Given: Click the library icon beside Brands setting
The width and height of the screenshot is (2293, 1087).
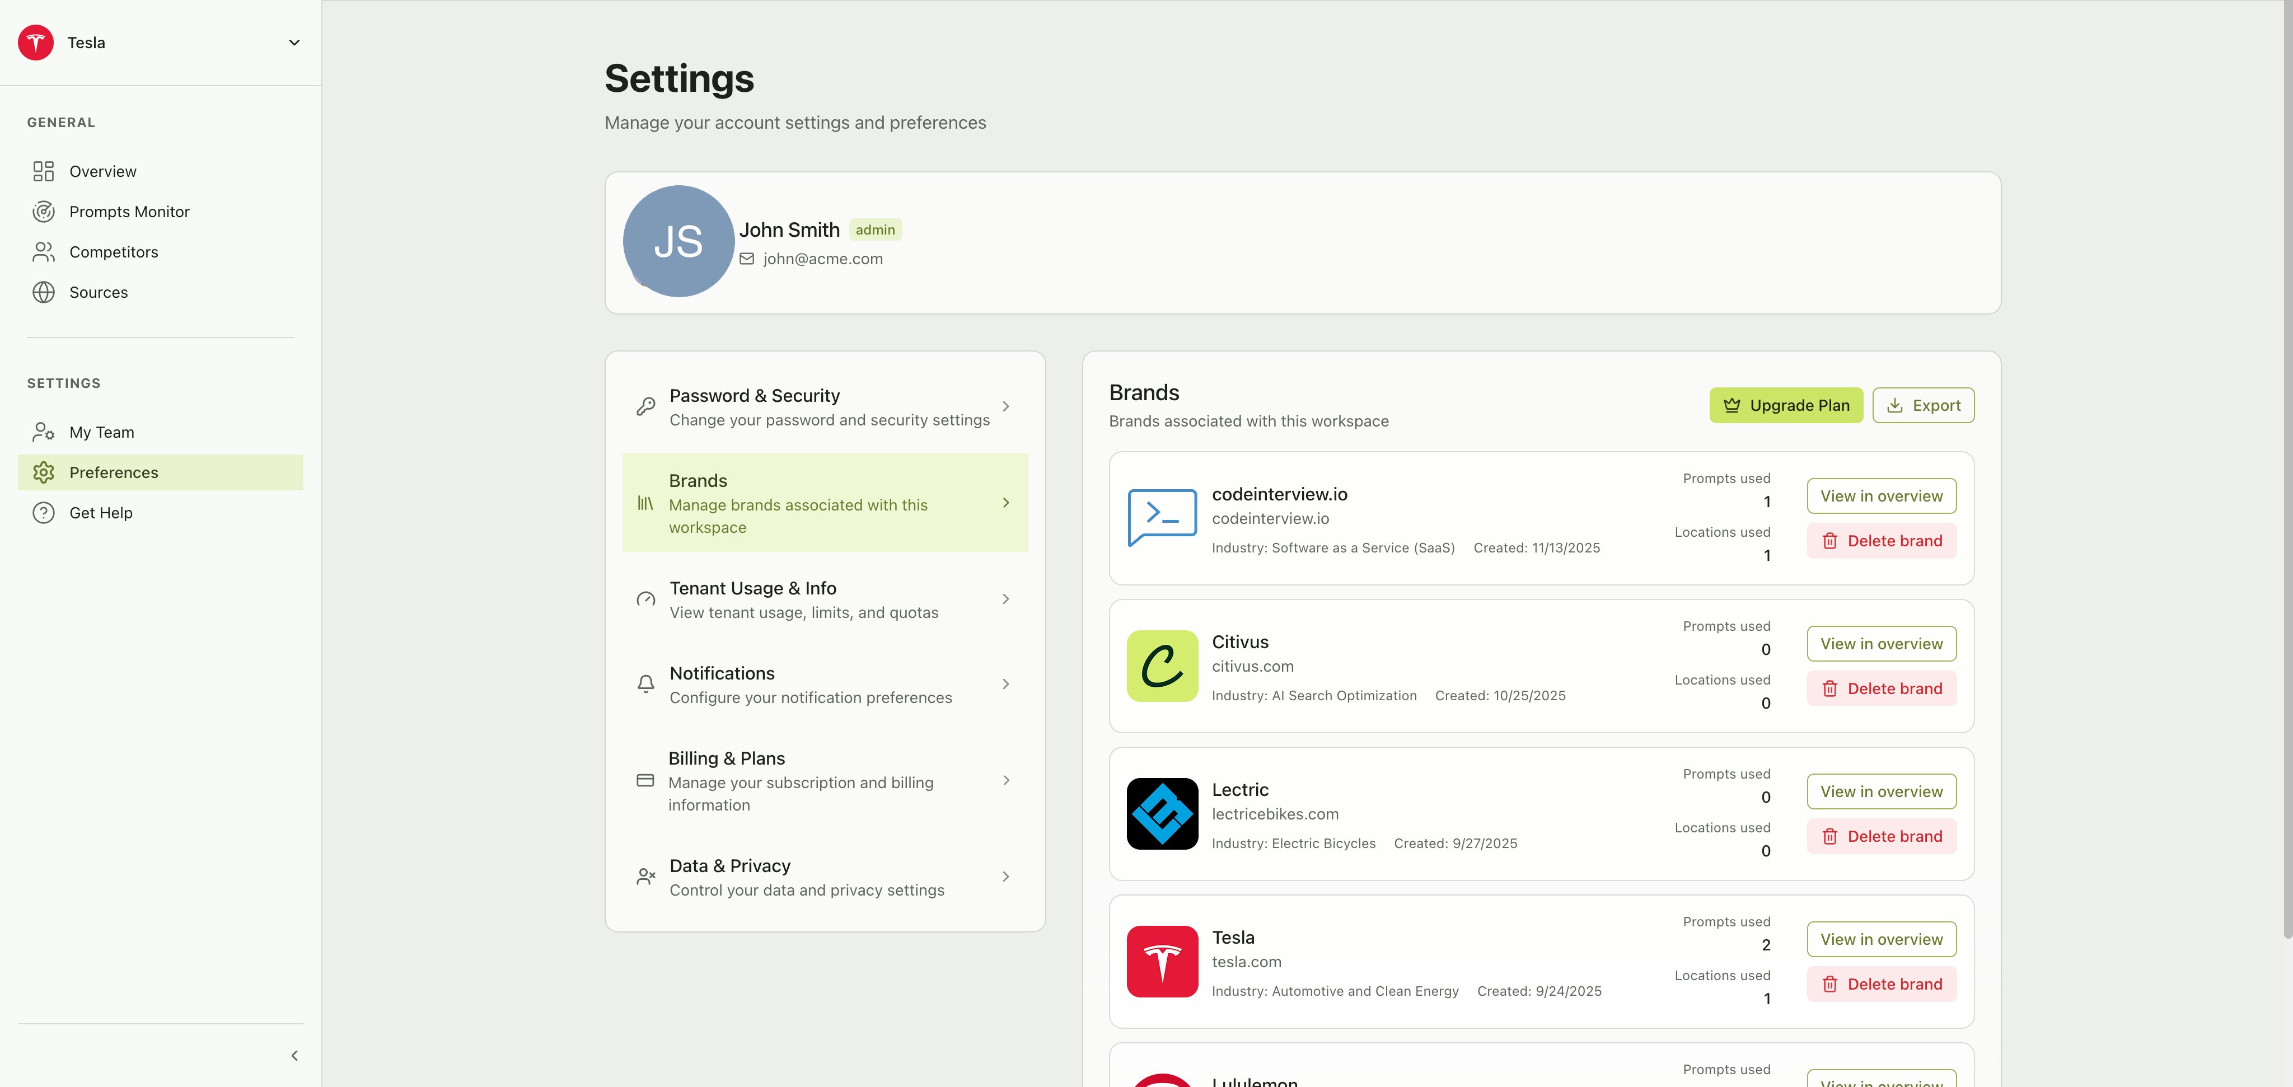Looking at the screenshot, I should 645,503.
